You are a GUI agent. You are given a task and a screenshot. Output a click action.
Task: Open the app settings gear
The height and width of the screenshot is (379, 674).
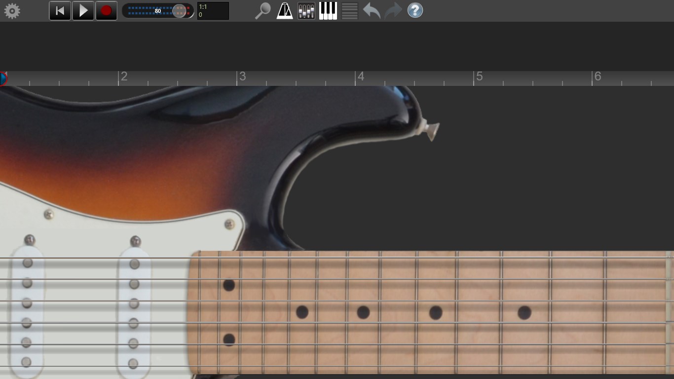click(x=12, y=10)
